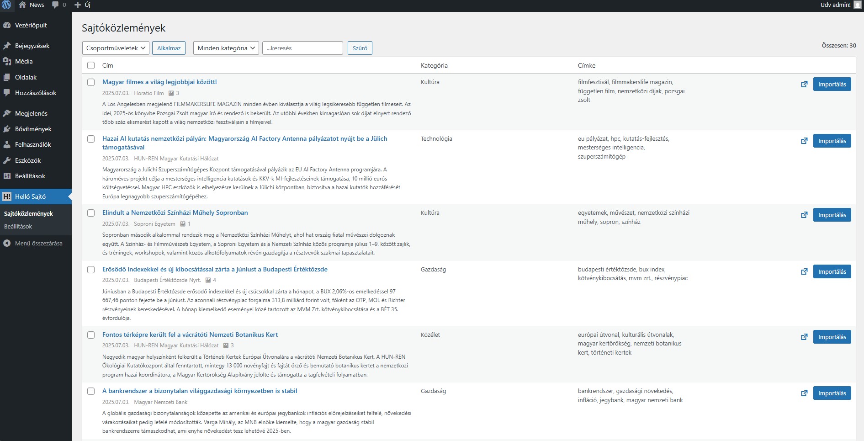Open the Új new content menu
Screen dimensions: 864x441
click(83, 5)
